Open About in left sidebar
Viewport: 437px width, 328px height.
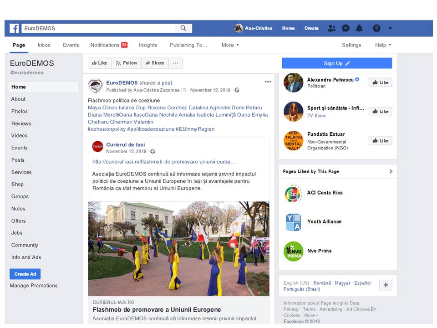coord(18,99)
